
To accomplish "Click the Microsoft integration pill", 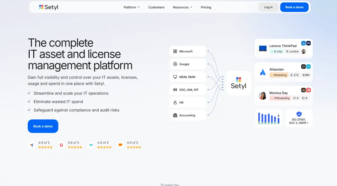I will (188, 51).
